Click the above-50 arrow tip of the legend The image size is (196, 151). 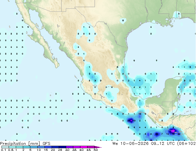(x=98, y=147)
